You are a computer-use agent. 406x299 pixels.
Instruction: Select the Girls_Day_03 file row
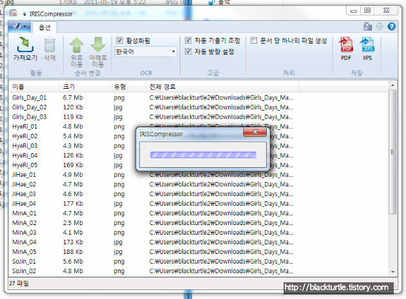click(198, 117)
